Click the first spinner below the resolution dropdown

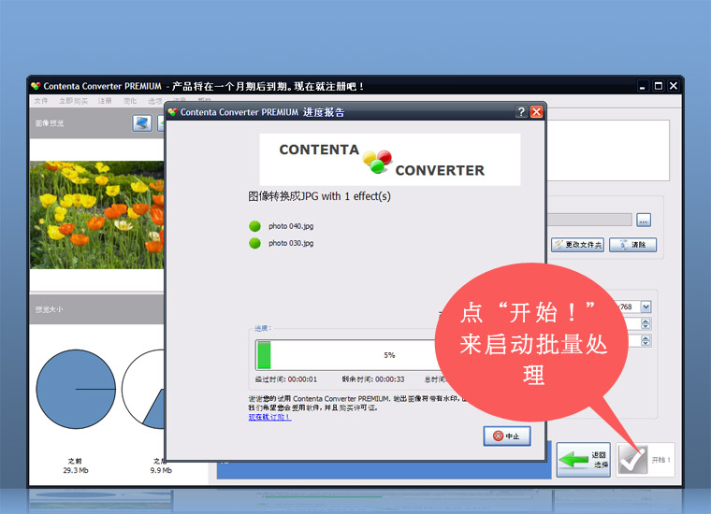646,323
